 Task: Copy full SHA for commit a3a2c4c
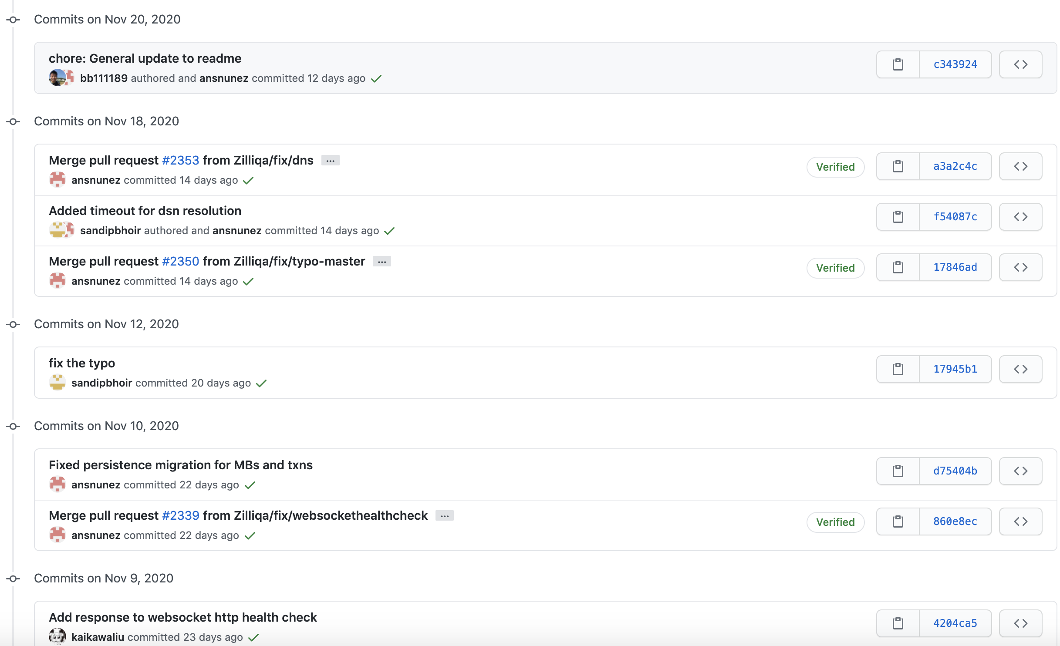(x=898, y=166)
